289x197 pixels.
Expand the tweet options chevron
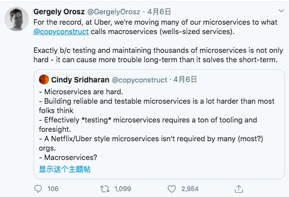(281, 11)
